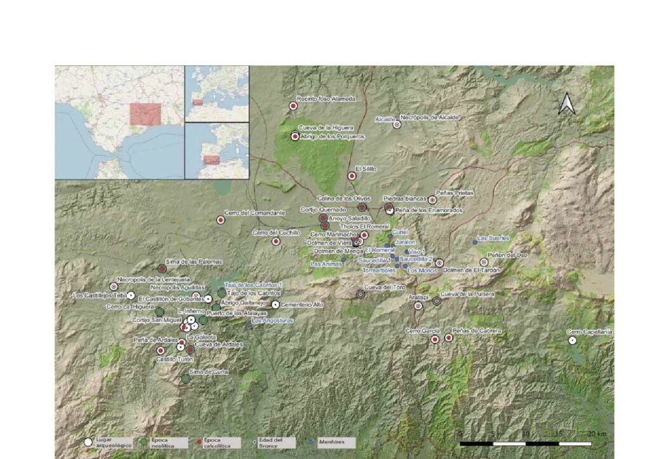Click the Cerro del Cuchillo marker
The image size is (650, 459).
pos(275,241)
